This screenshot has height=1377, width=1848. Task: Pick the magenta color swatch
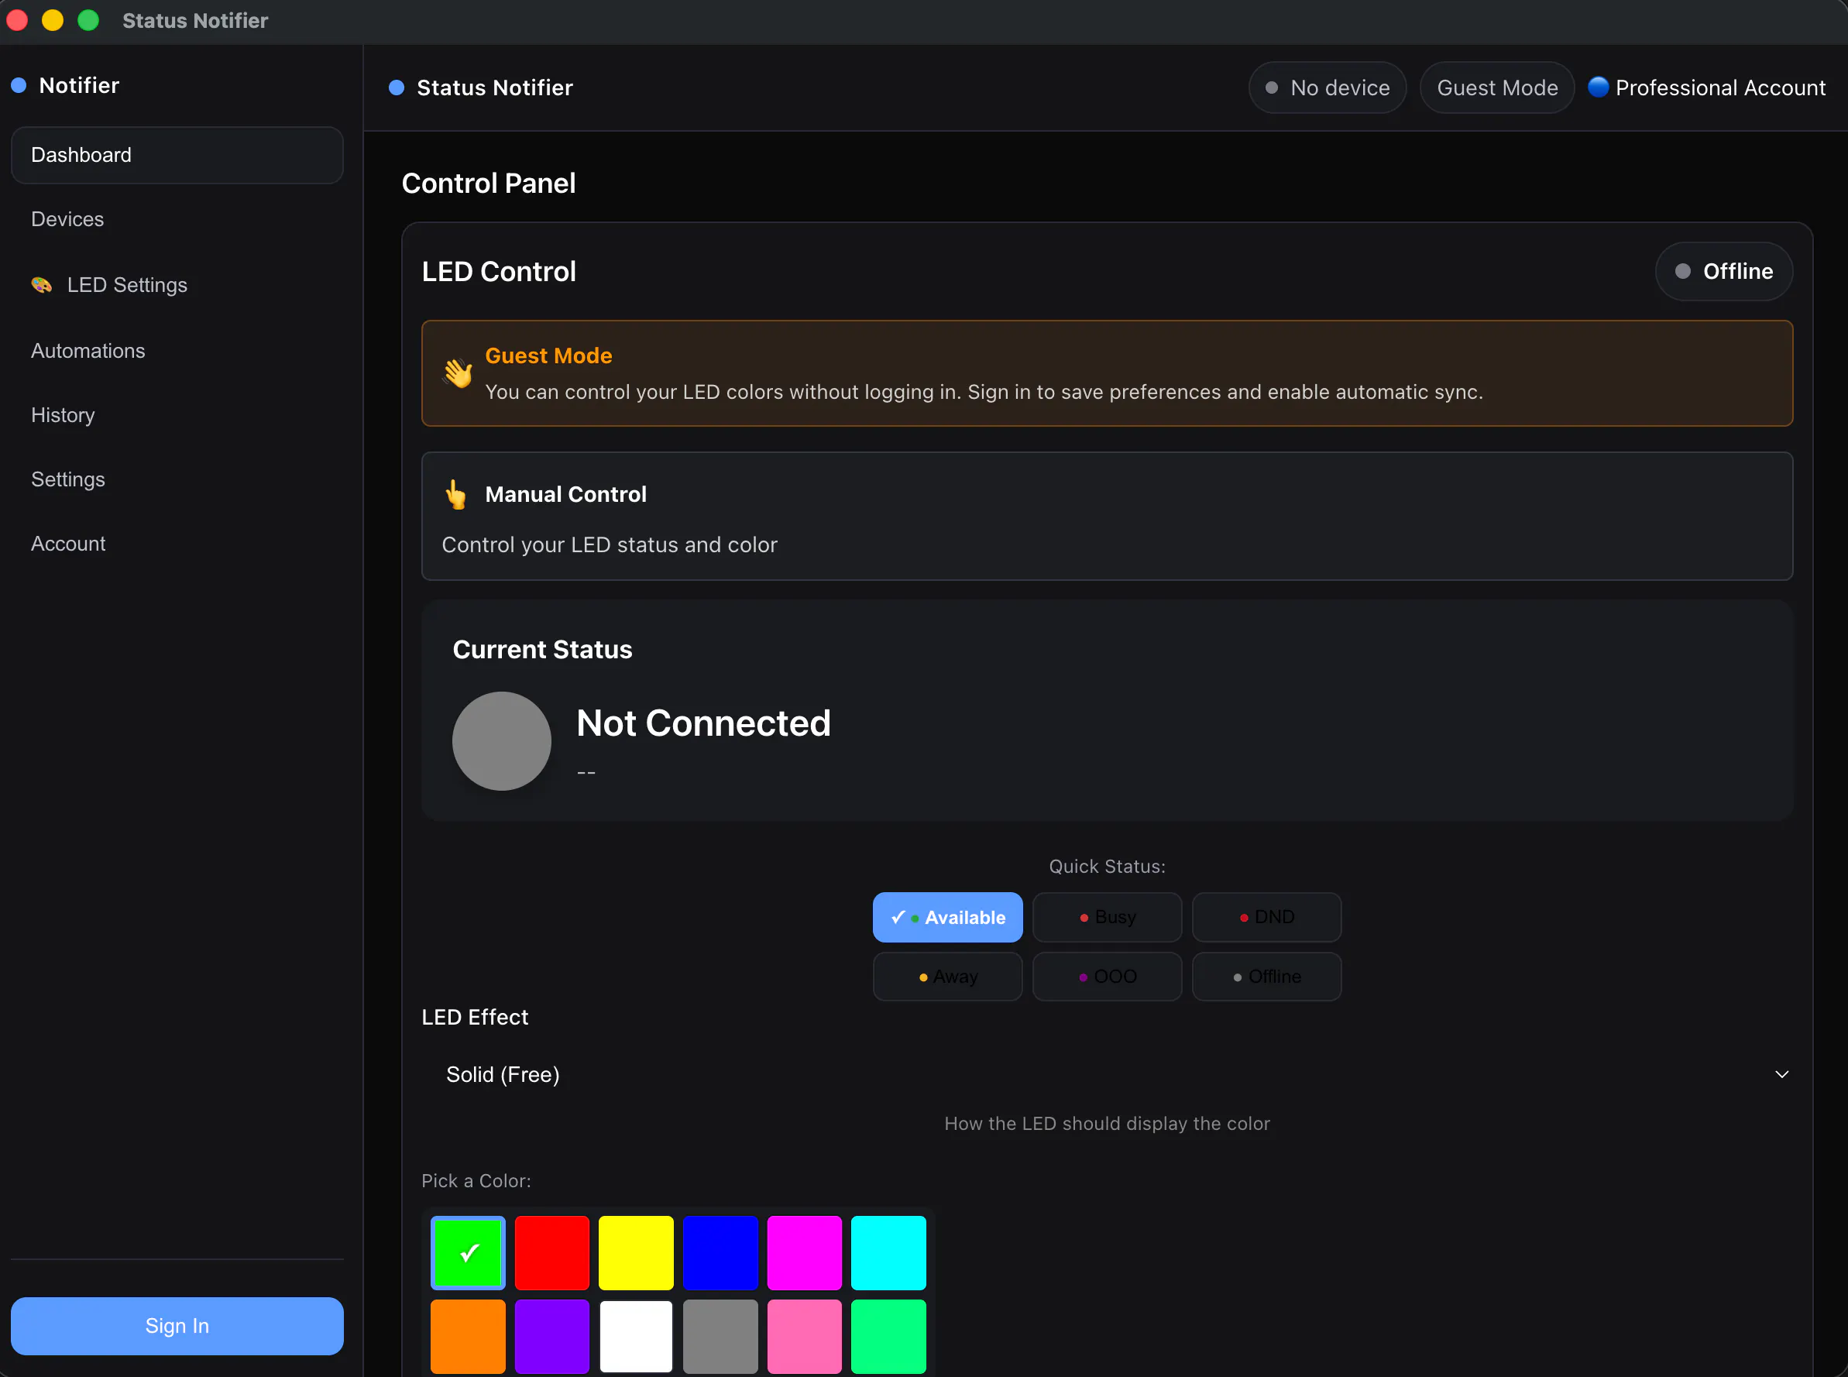coord(805,1252)
